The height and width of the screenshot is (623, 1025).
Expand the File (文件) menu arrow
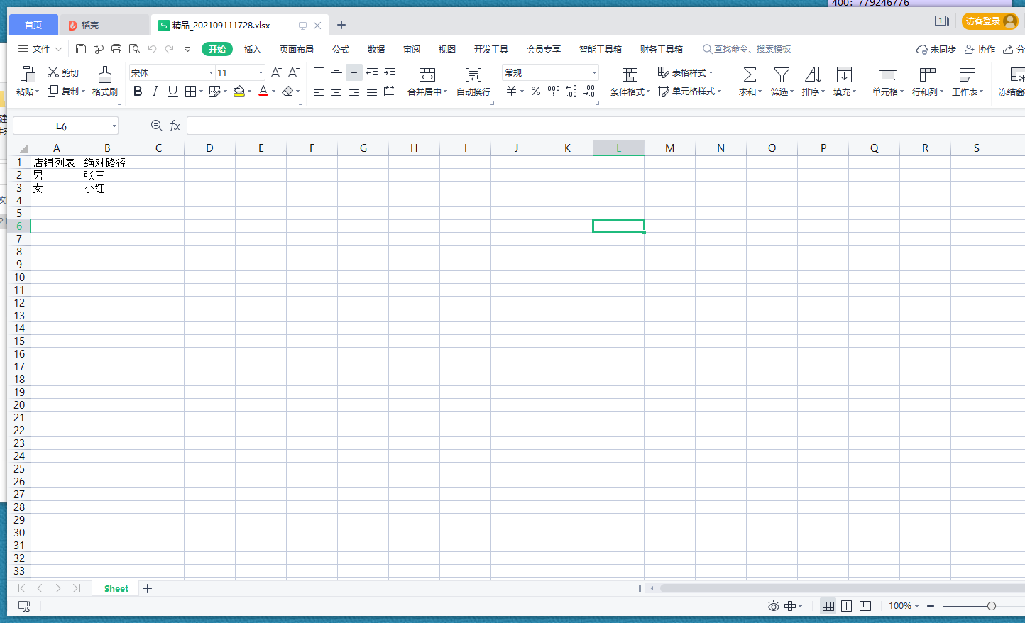tap(59, 49)
